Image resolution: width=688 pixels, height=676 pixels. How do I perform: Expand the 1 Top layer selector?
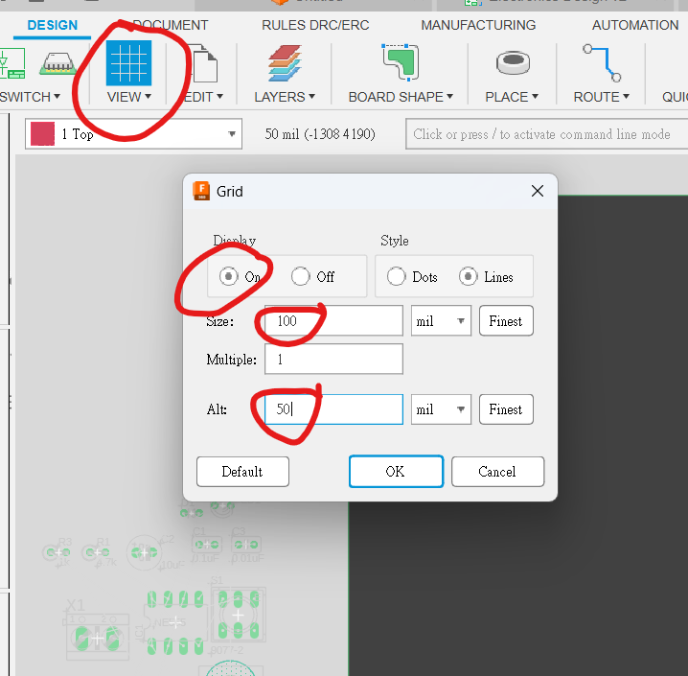coord(233,134)
